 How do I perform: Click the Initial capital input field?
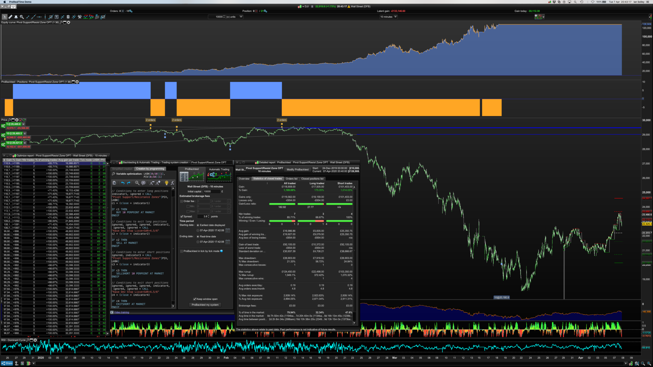coord(212,191)
